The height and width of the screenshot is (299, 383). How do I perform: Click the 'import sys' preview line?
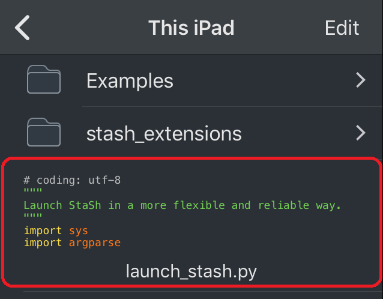(56, 231)
